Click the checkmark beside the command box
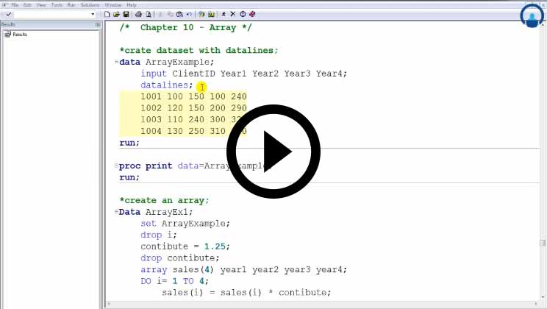The width and height of the screenshot is (547, 309). tap(8, 14)
